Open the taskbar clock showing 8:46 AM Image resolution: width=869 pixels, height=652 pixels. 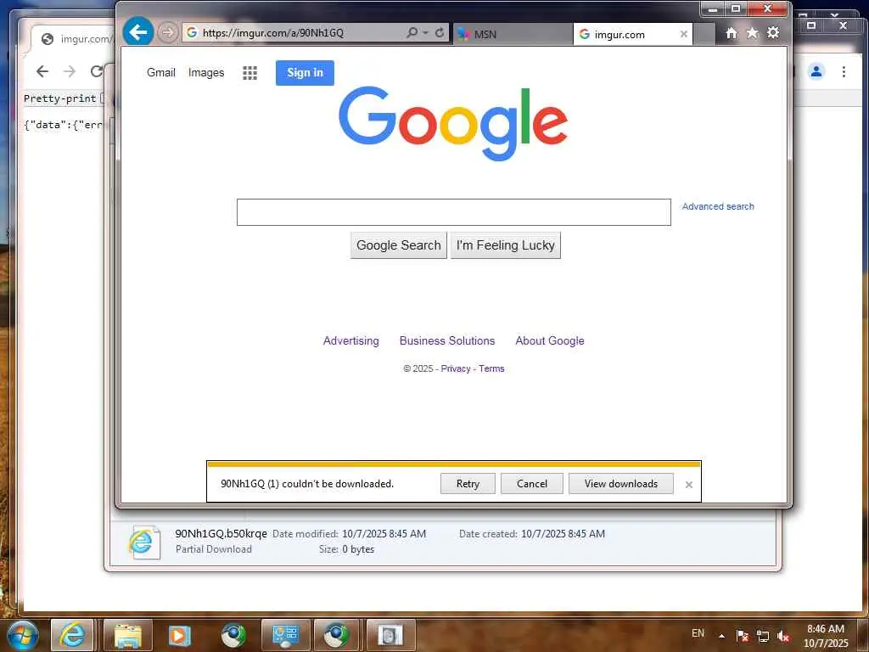click(826, 636)
